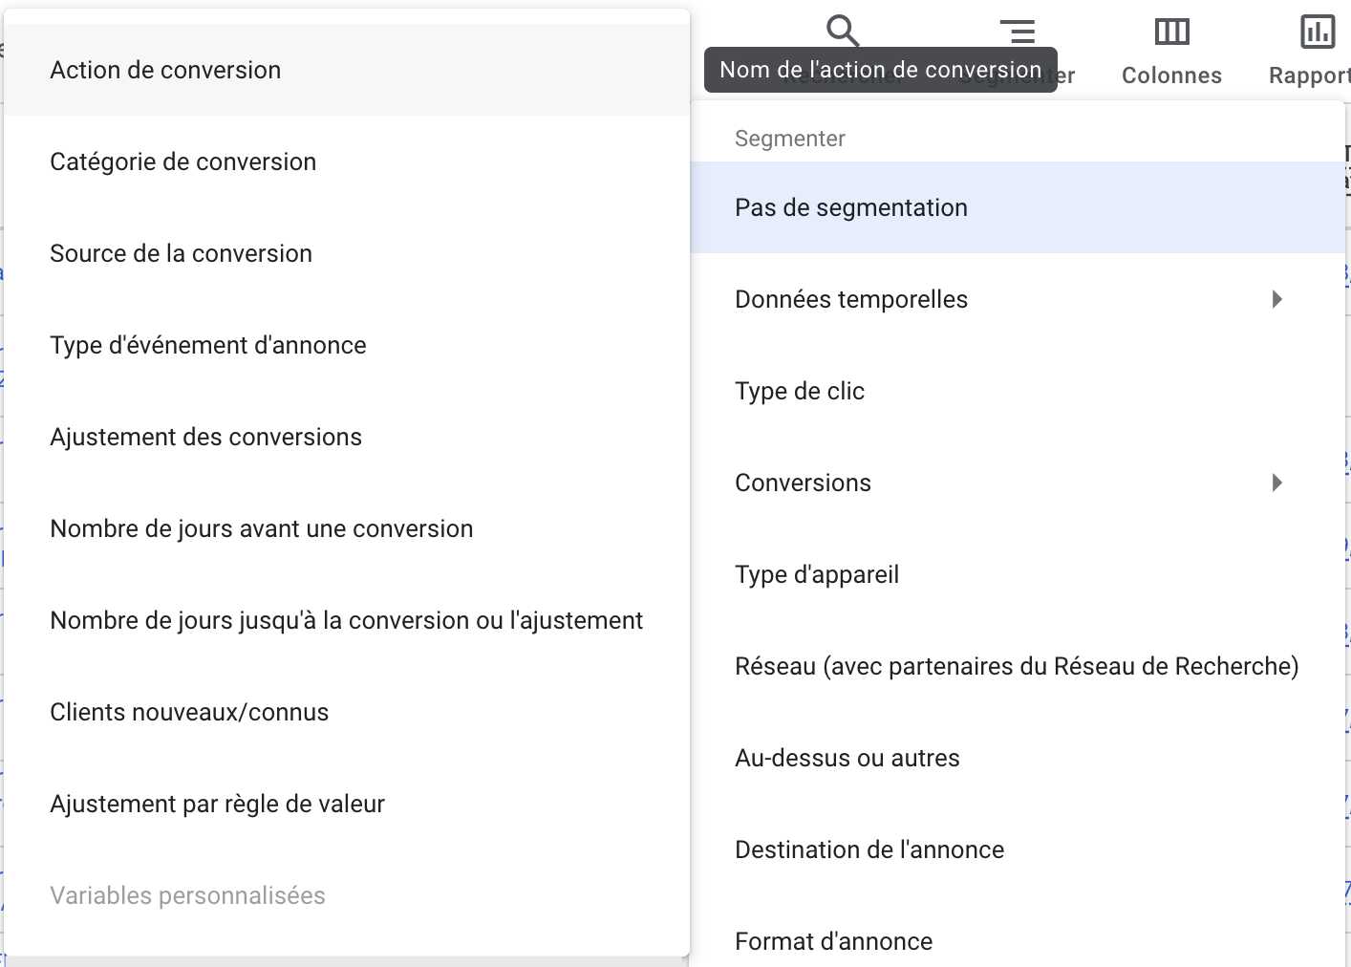This screenshot has width=1351, height=967.
Task: Open the Rapport chart icon
Action: (1318, 32)
